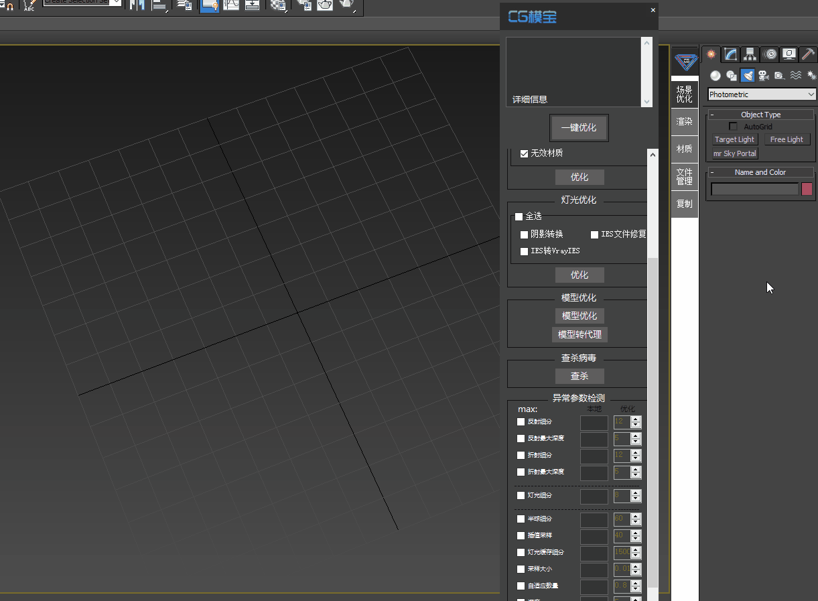
Task: Open Render Setup with the teapot icon
Action: [325, 5]
